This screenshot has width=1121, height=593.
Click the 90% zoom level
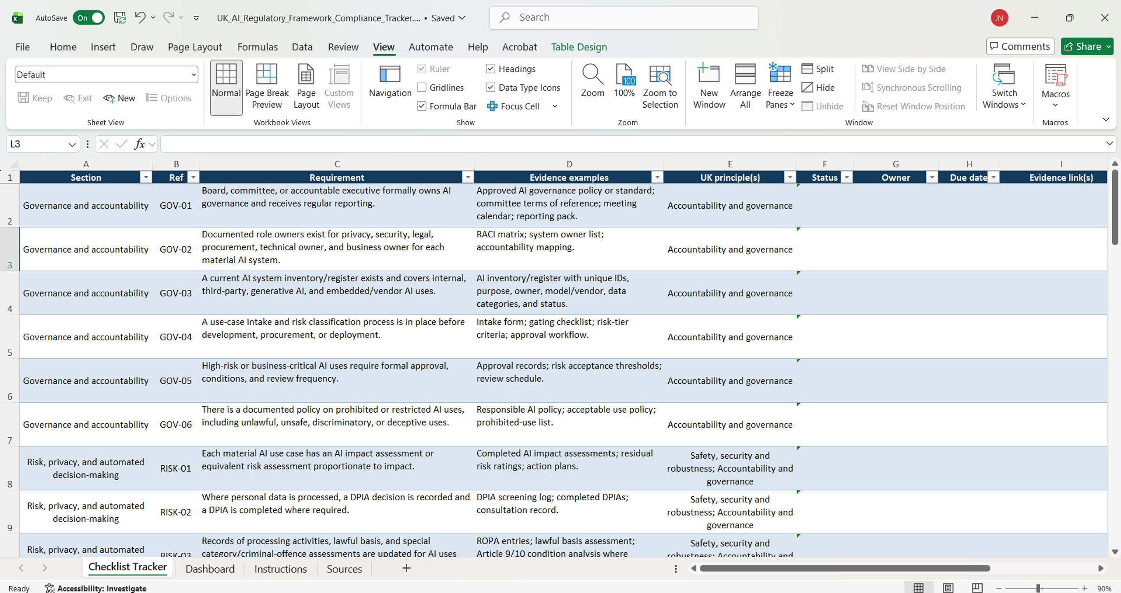(x=1104, y=588)
